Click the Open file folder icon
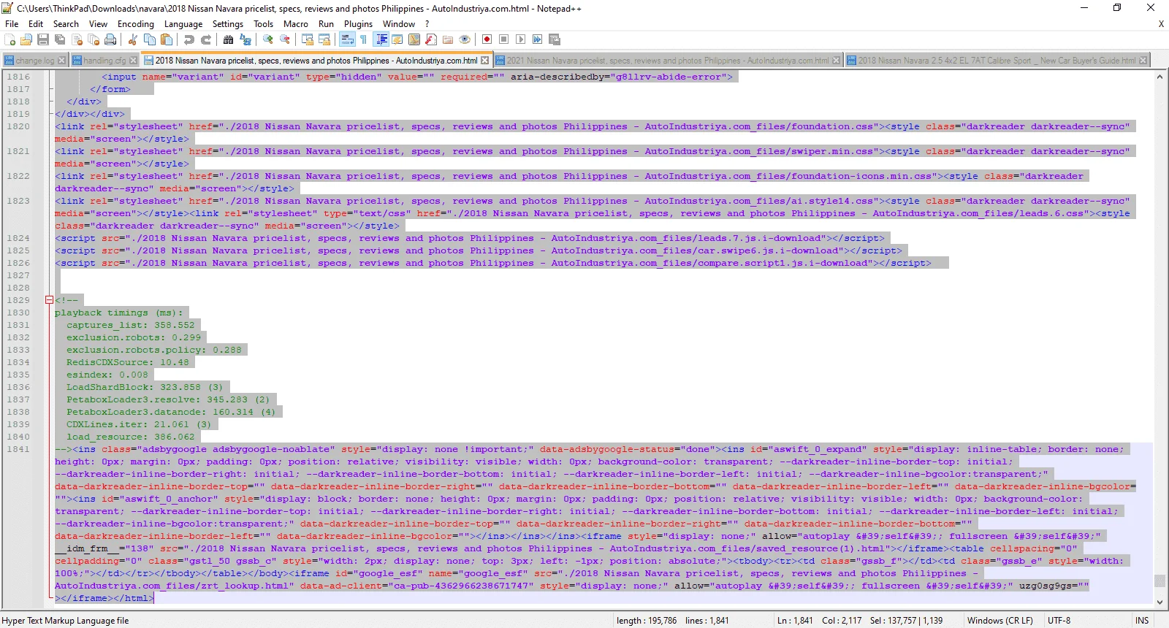Viewport: 1169px width, 628px height. [27, 39]
